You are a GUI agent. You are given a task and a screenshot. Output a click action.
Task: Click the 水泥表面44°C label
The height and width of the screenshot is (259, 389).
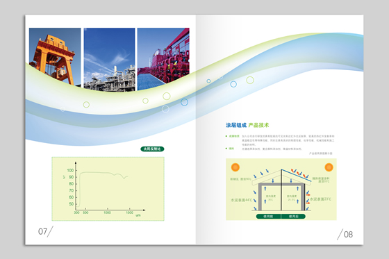coord(242,200)
